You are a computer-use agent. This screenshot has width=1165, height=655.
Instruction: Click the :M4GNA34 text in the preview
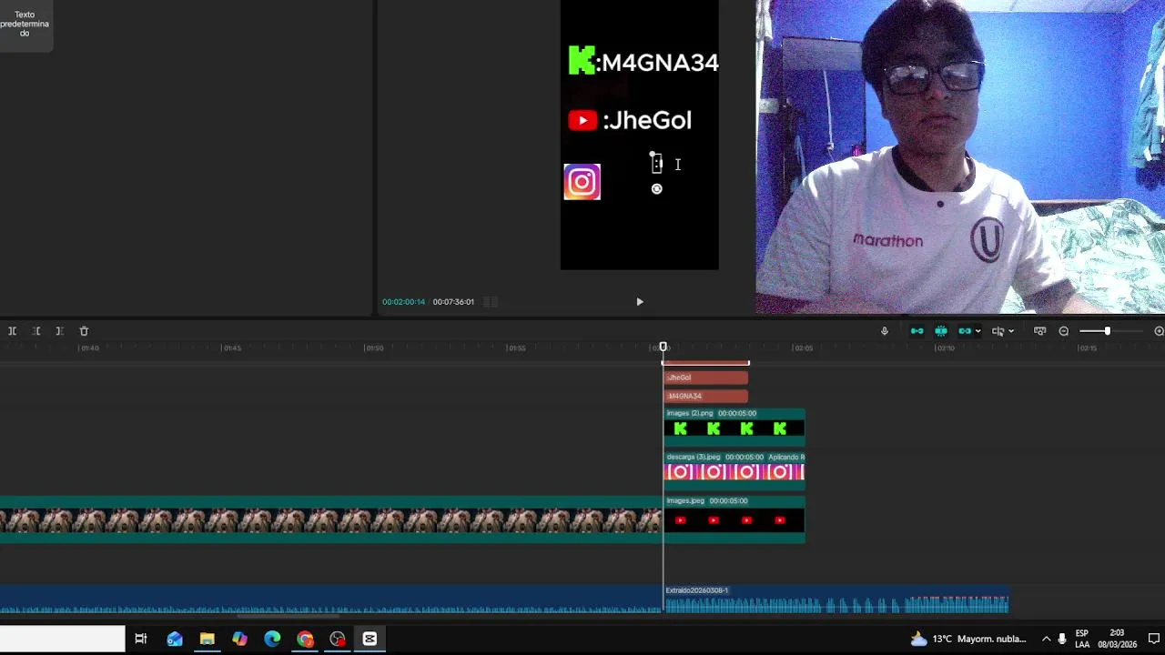click(x=657, y=63)
